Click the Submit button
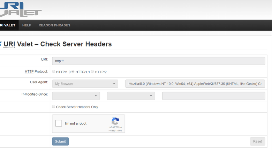 [x=60, y=141]
